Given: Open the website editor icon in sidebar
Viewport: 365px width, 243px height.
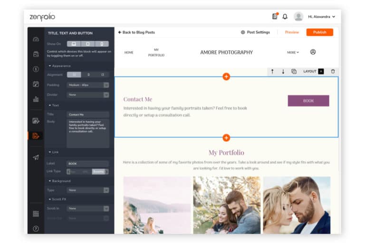Looking at the screenshot, I should click(36, 121).
